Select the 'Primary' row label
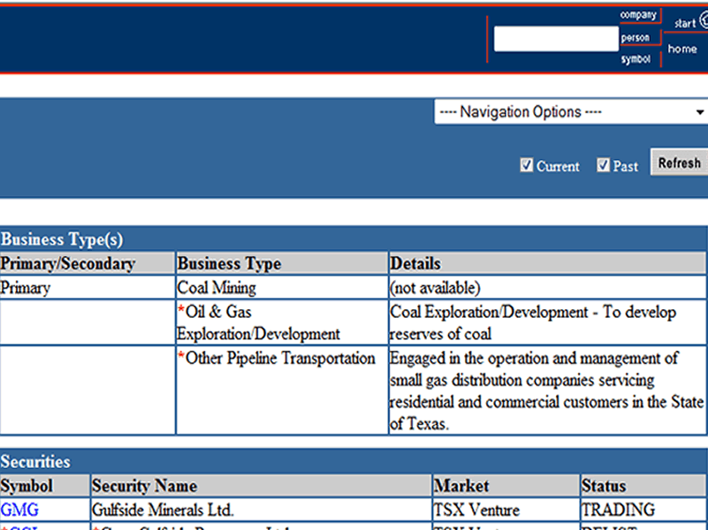 (26, 288)
